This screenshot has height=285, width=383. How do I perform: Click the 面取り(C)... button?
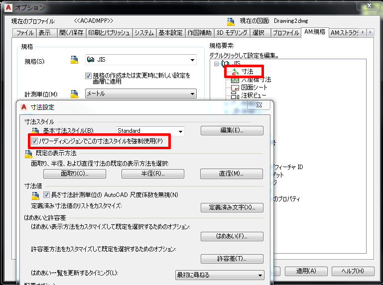(75, 174)
